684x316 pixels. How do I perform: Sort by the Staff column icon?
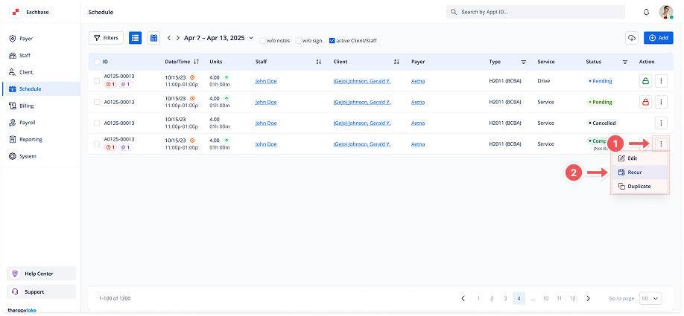coord(319,62)
